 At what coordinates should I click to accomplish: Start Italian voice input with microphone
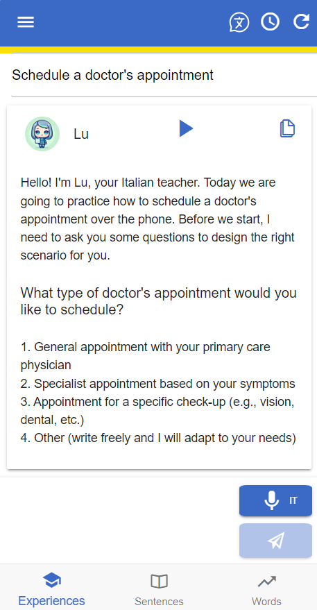275,500
